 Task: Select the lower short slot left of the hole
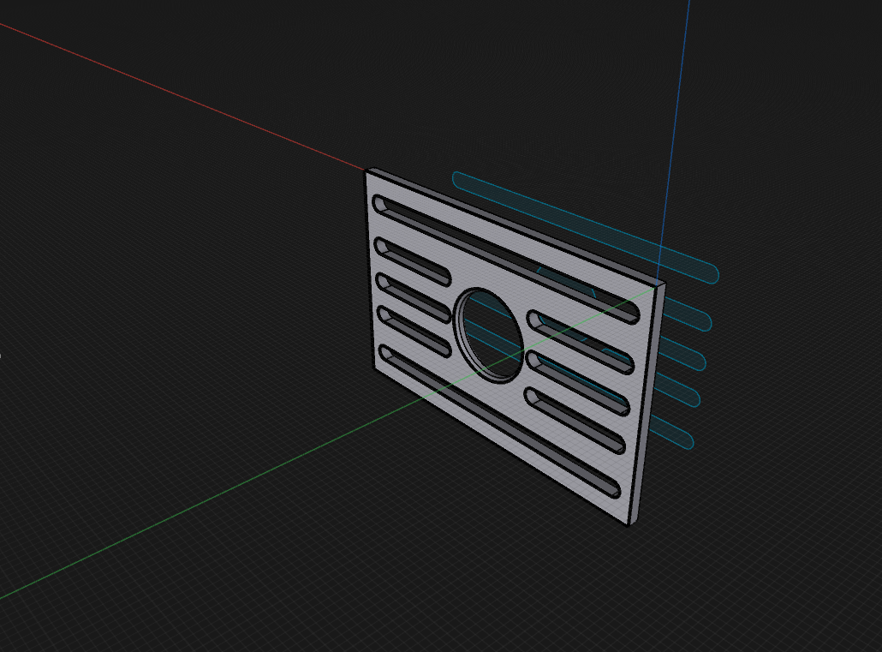(414, 331)
